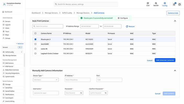Uncheck the Illustra pro 3 camera checkbox
Image resolution: width=184 pixels, height=104 pixels.
35,39
